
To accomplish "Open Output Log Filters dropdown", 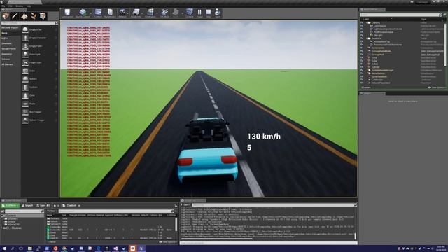I will pos(185,205).
